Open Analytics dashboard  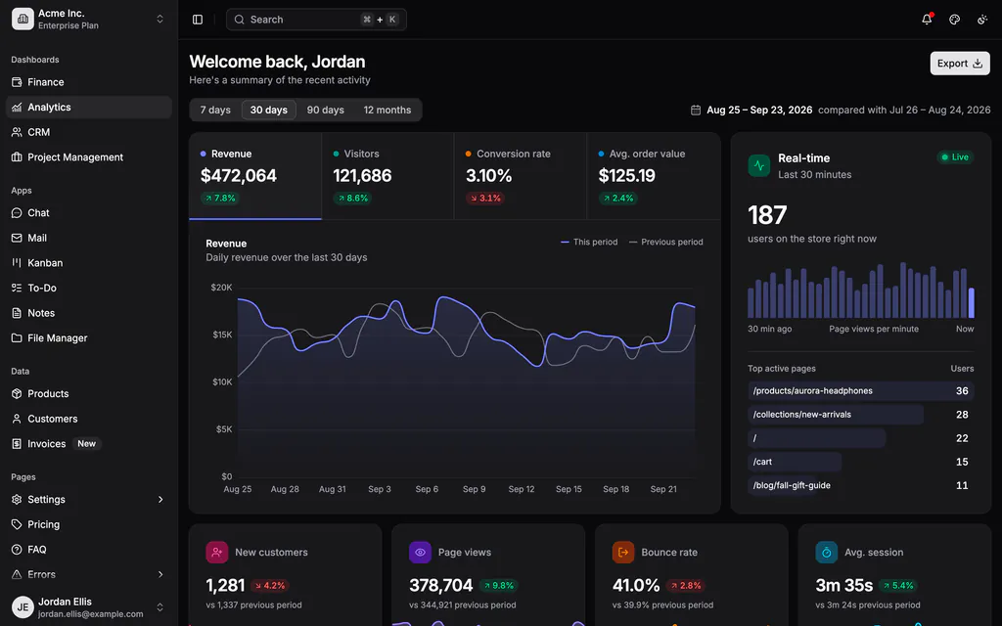pos(89,108)
